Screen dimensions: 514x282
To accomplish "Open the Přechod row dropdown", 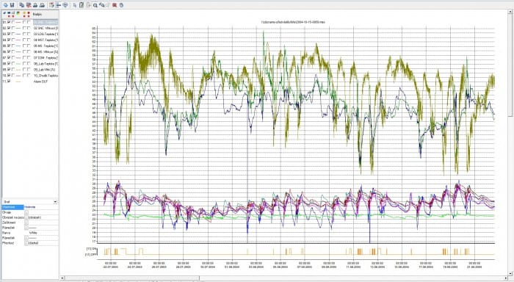I will pos(26,243).
